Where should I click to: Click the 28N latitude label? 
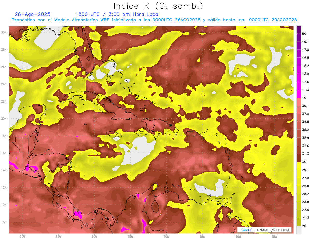tap(4, 49)
